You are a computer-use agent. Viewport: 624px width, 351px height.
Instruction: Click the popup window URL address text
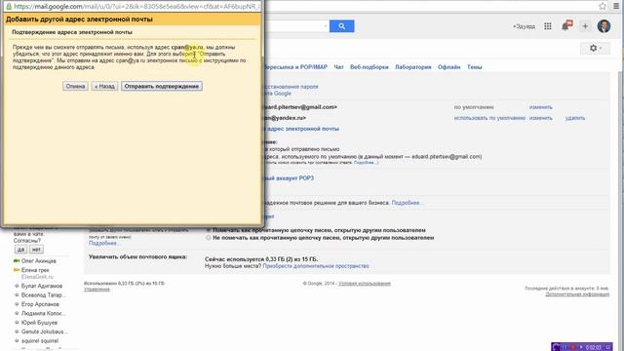pos(136,7)
